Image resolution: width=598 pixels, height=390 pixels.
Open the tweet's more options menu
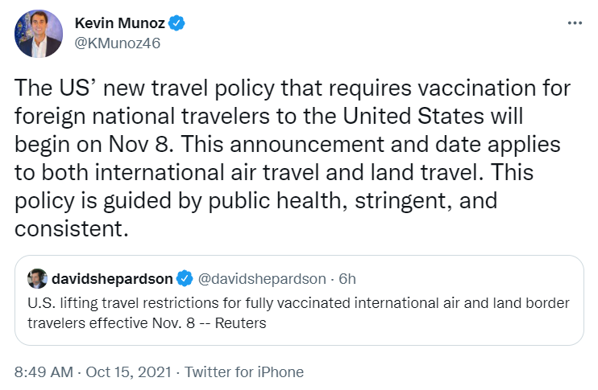[x=572, y=22]
